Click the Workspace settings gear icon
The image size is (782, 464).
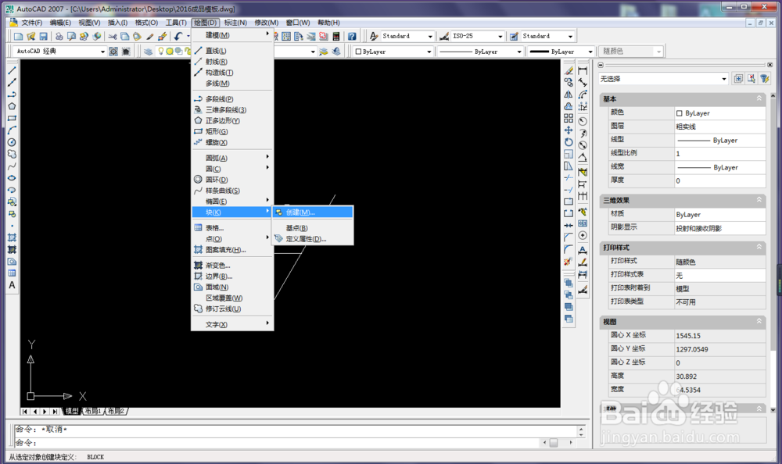[113, 52]
